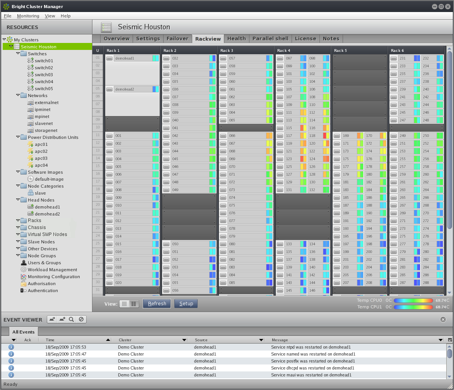The height and width of the screenshot is (390, 454).
Task: Open the Monitoring menu
Action: pos(28,16)
